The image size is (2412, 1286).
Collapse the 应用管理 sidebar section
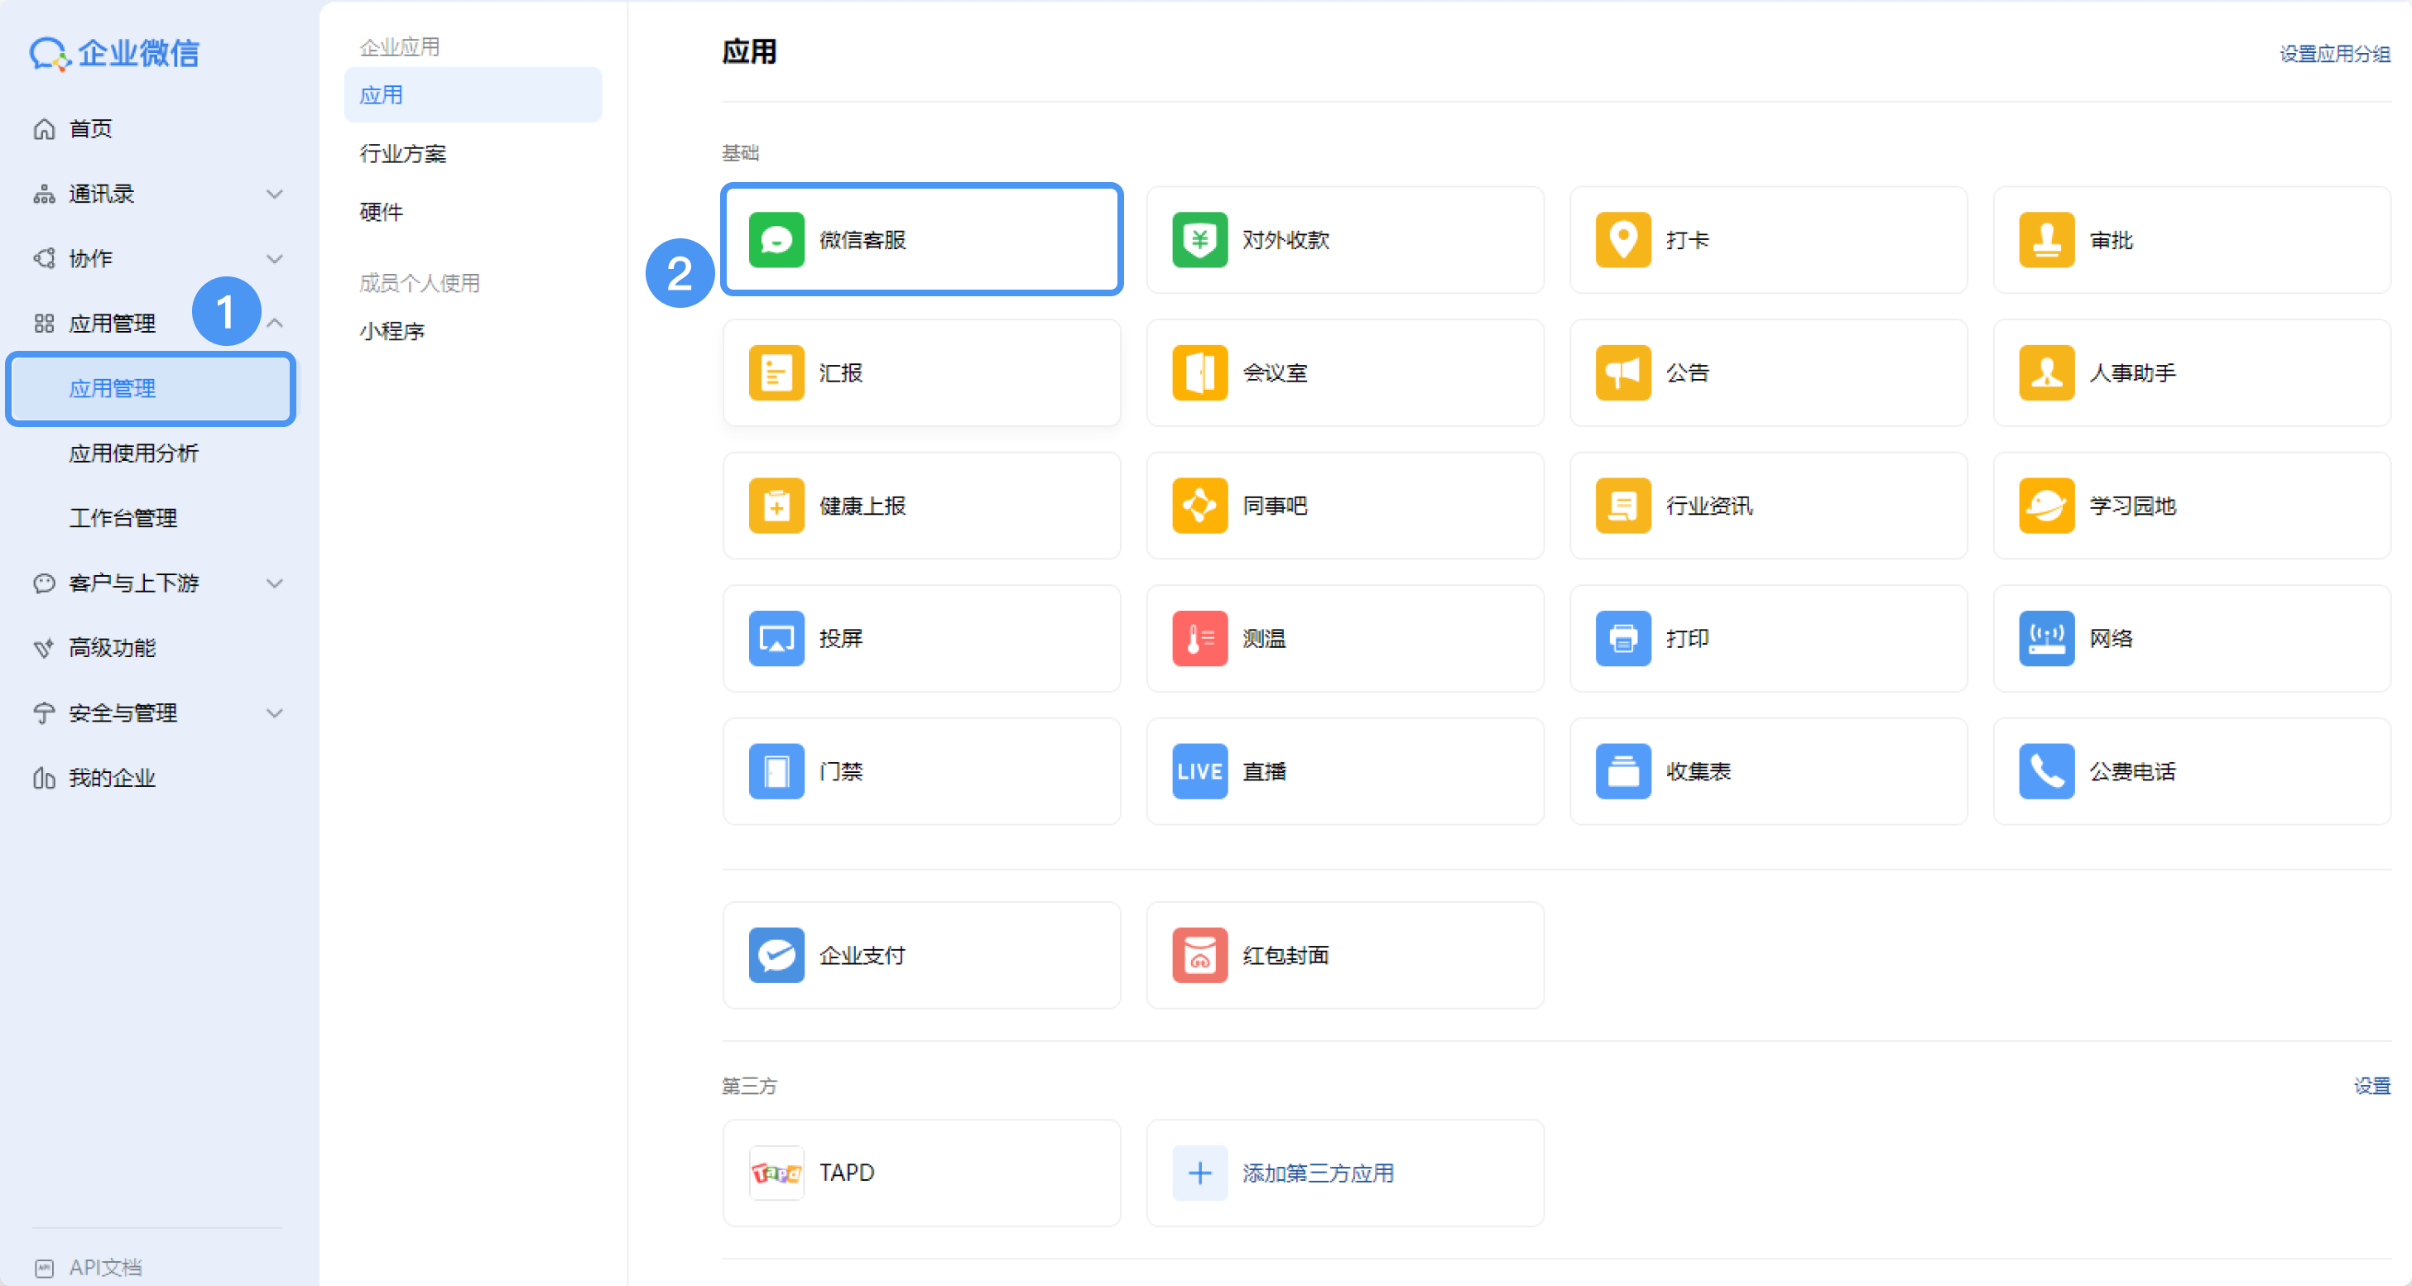(274, 323)
